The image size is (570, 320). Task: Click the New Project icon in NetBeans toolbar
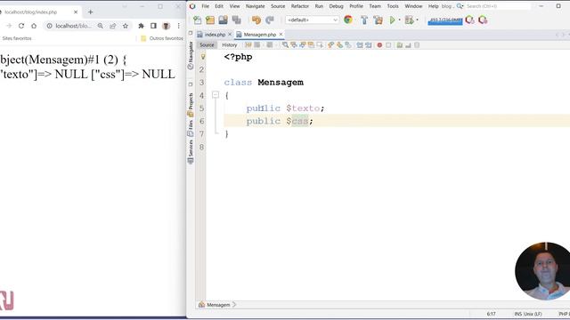coord(210,20)
